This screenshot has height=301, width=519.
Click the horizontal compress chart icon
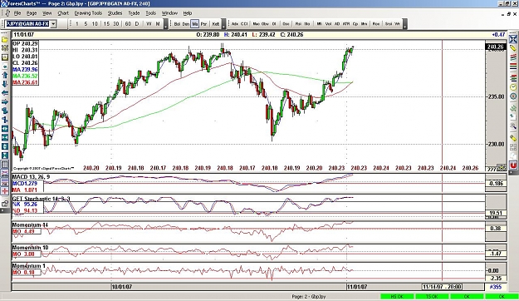(5, 137)
